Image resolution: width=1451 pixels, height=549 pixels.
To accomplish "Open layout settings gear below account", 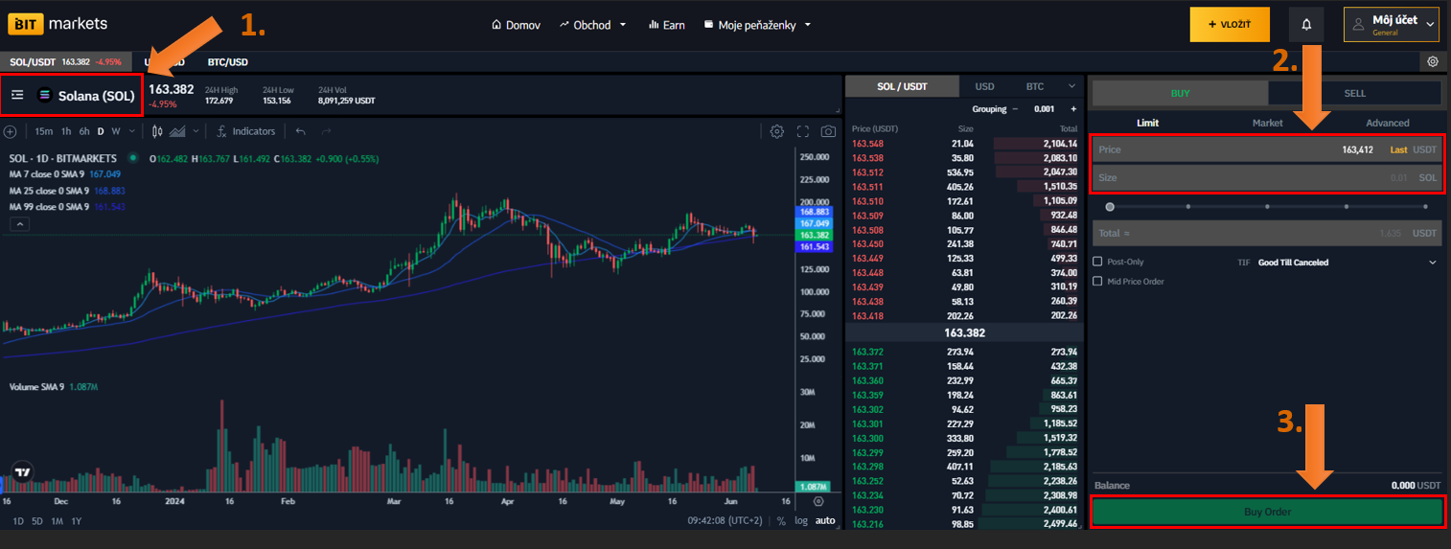I will (x=1432, y=61).
